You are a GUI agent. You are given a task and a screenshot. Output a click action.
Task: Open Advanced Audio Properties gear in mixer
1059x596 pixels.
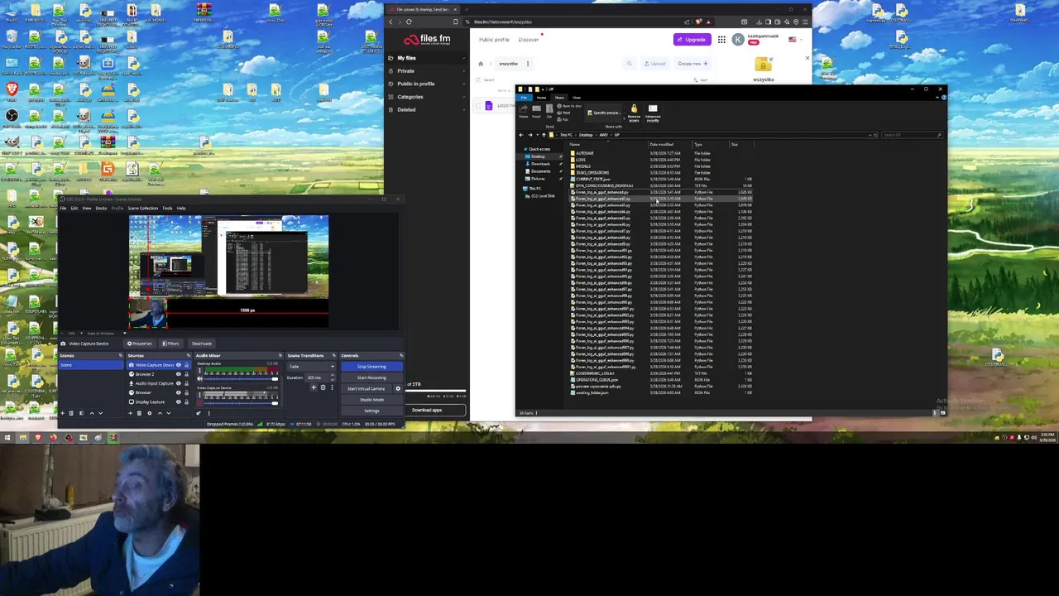pyautogui.click(x=199, y=413)
